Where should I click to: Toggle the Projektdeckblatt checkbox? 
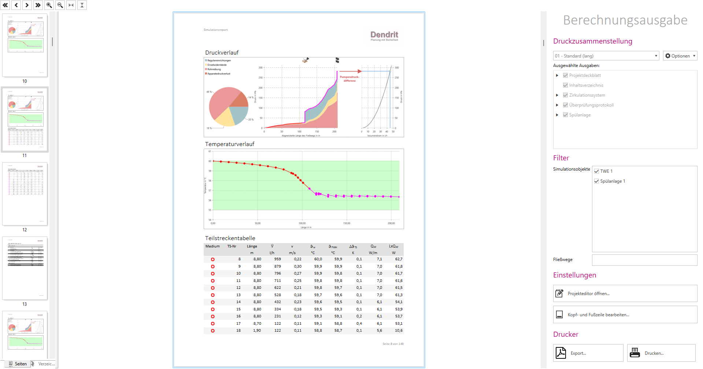(x=565, y=75)
